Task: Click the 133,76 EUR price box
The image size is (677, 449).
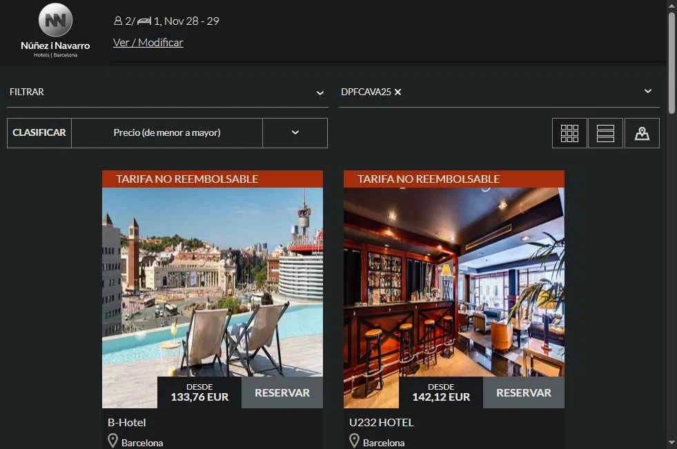Action: pyautogui.click(x=199, y=392)
